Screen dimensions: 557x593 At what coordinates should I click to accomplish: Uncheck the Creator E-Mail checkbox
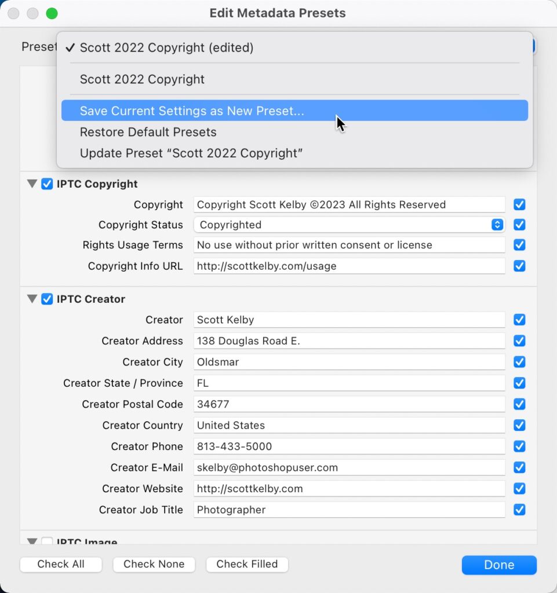point(519,467)
